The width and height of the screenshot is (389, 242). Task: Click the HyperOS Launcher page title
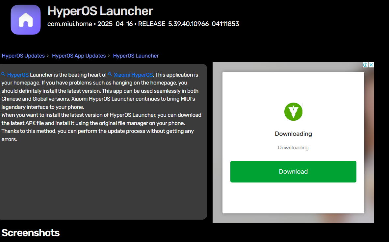tap(100, 11)
